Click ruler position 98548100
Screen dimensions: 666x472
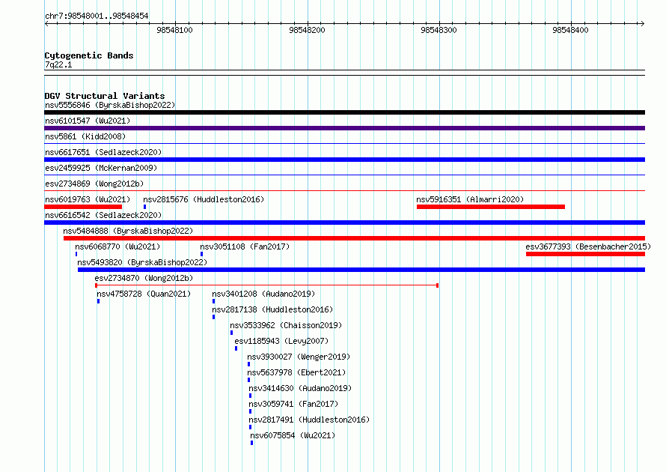point(174,30)
